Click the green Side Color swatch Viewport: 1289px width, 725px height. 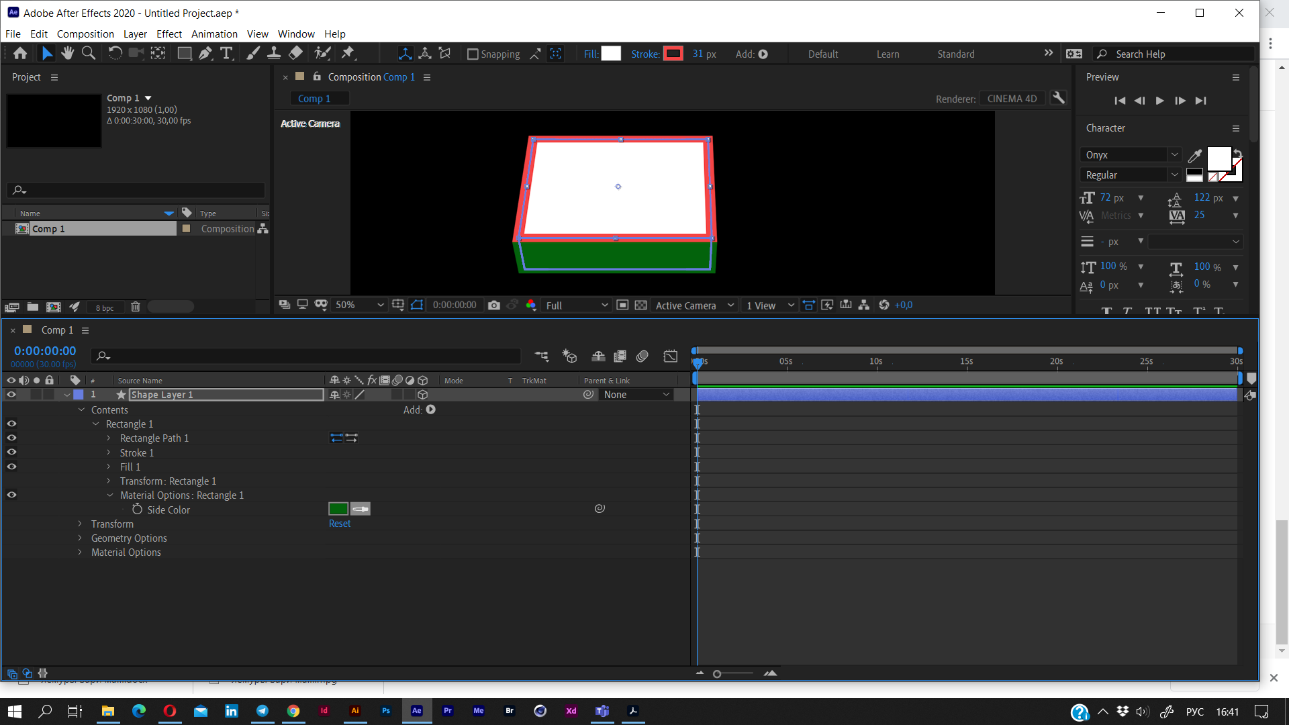pos(338,508)
